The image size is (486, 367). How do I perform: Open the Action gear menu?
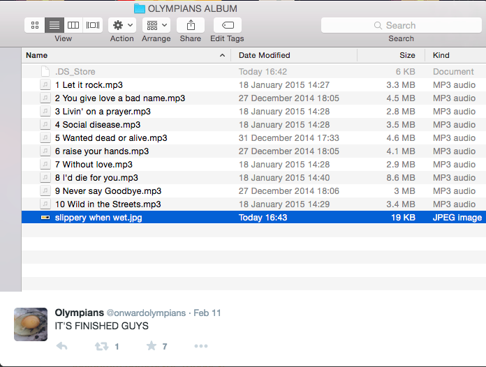(x=122, y=25)
